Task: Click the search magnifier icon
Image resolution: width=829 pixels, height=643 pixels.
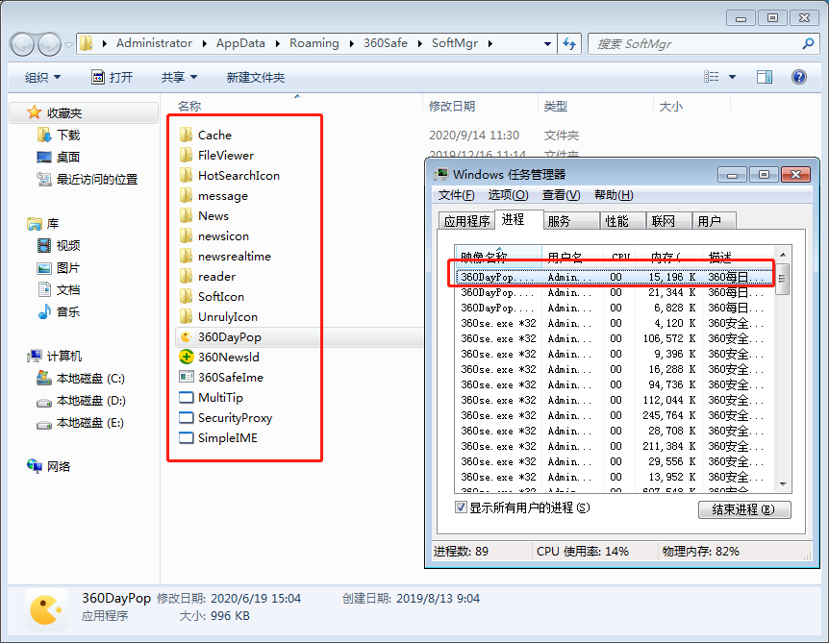Action: [x=808, y=44]
